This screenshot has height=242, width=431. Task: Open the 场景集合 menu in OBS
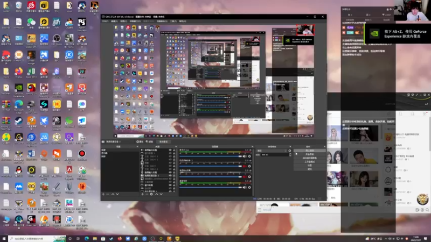162,21
